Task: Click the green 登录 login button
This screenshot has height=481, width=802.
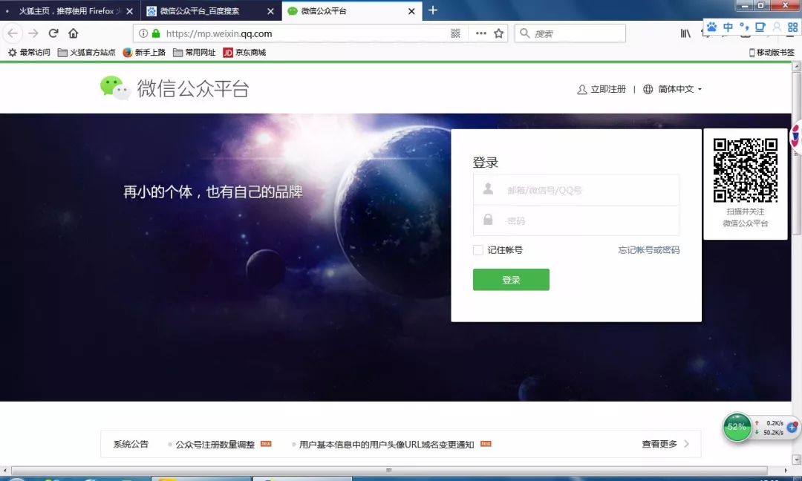Action: (x=511, y=280)
